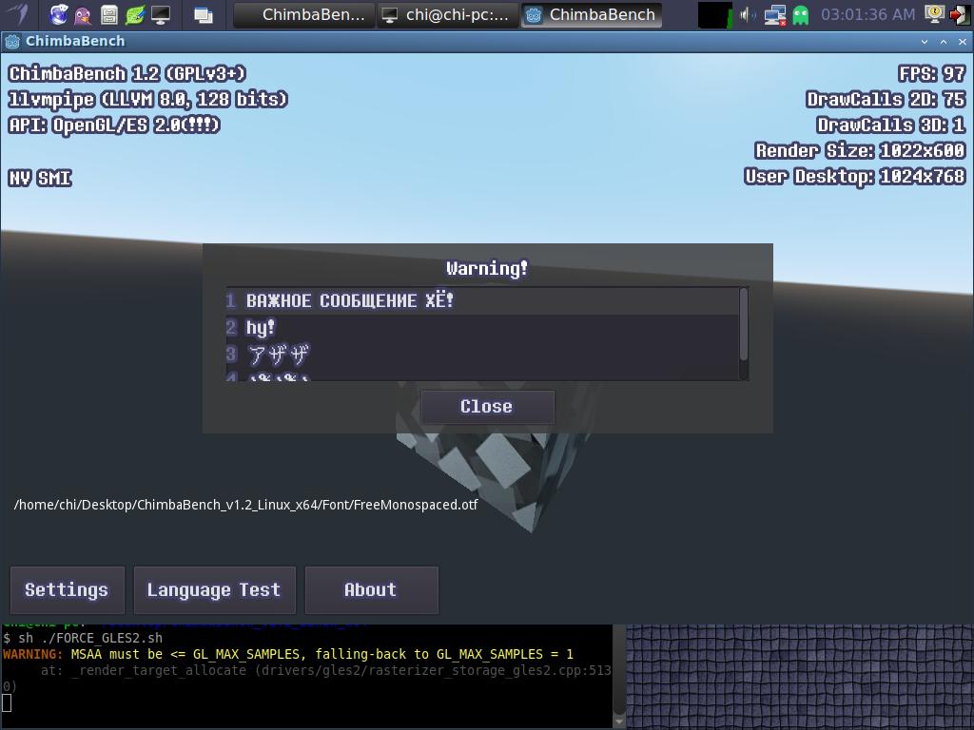Screen dimensions: 974x730
Task: Open the network connection tray icon
Action: click(x=774, y=14)
